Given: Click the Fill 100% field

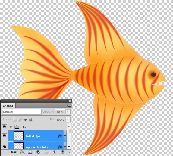Looking at the screenshot, I should click(x=60, y=120).
